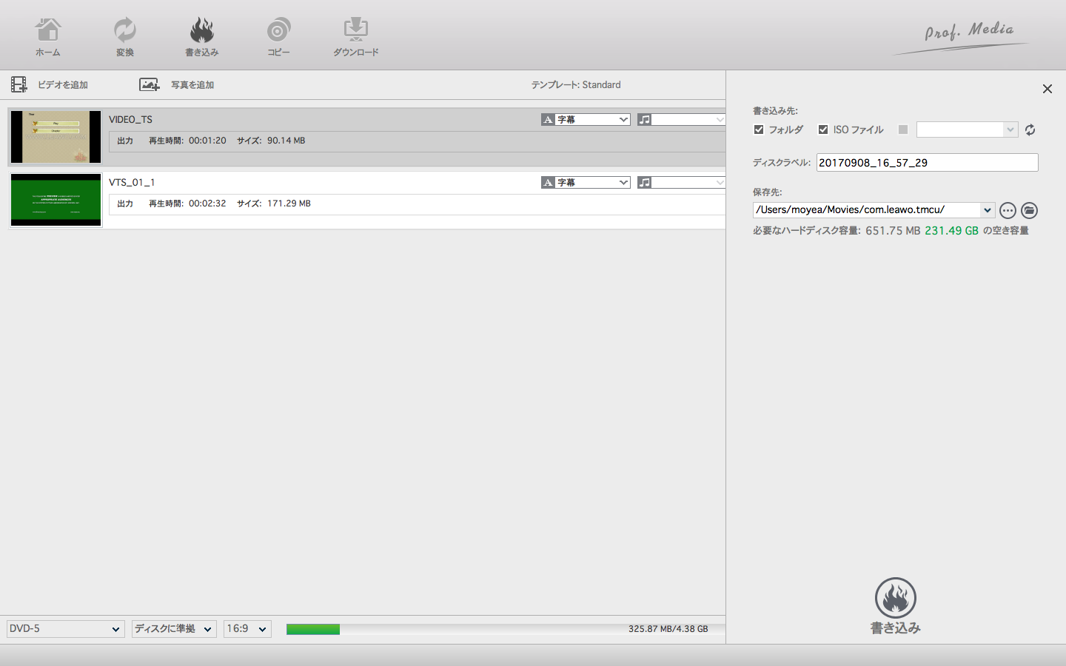Uncheck the フォルダ folder checkbox
This screenshot has width=1066, height=666.
pos(759,130)
